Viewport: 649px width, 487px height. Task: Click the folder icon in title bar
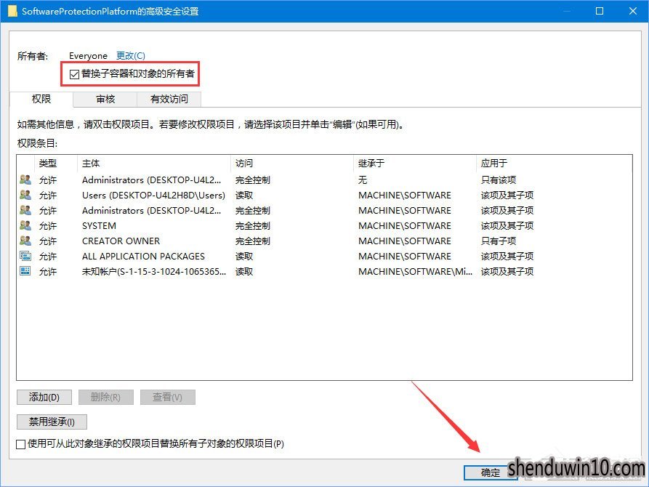pyautogui.click(x=12, y=11)
